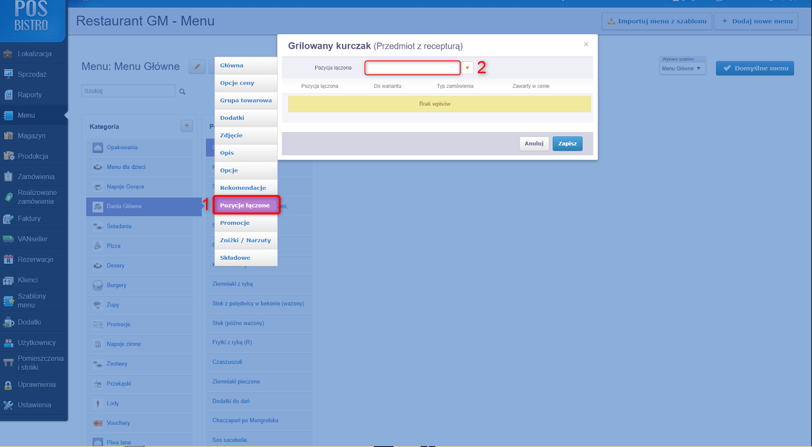The height and width of the screenshot is (447, 812).
Task: Expand the Pozycja łączona dropdown arrow
Action: [x=467, y=68]
